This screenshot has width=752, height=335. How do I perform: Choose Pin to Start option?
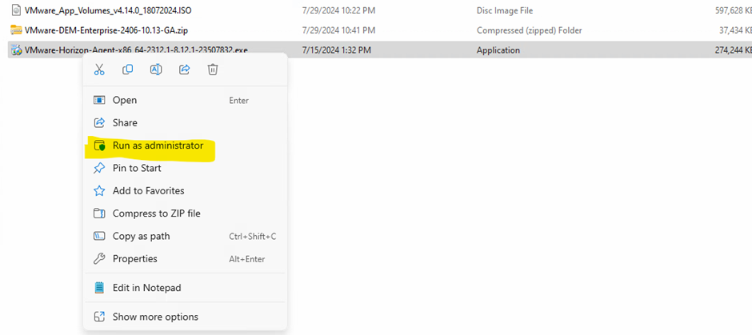[x=137, y=168]
